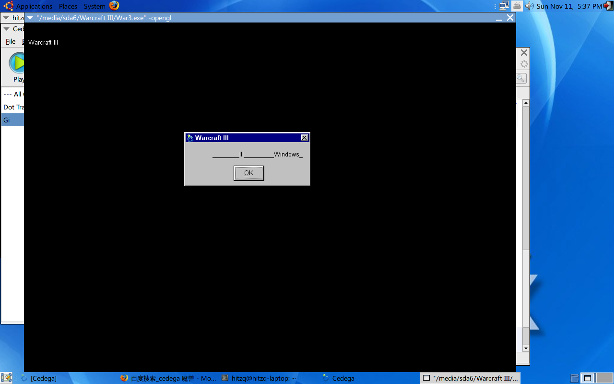Click the Firefox scrollbar down arrow
Image resolution: width=614 pixels, height=384 pixels.
tap(526, 348)
